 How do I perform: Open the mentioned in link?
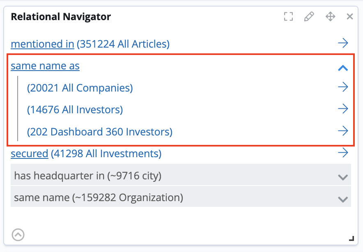click(42, 44)
